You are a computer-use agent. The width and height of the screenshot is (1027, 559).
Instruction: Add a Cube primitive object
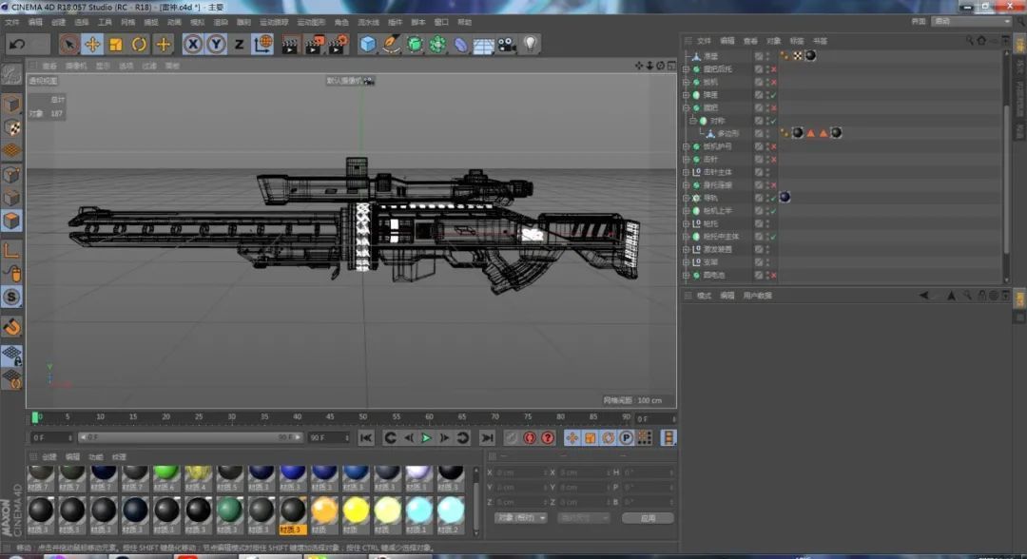coord(368,44)
